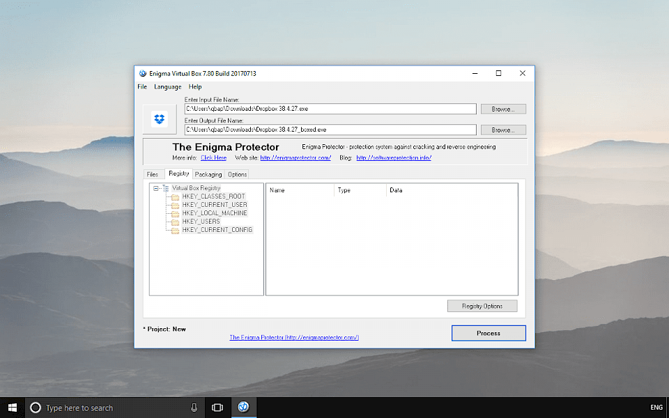
Task: Select the HKEY_USERS registry key
Action: 201,222
